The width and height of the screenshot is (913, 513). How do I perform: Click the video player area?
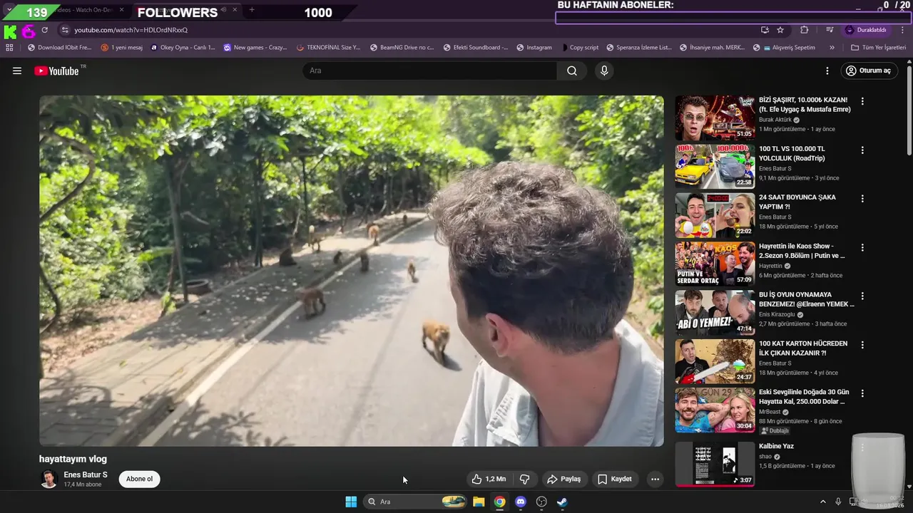351,271
